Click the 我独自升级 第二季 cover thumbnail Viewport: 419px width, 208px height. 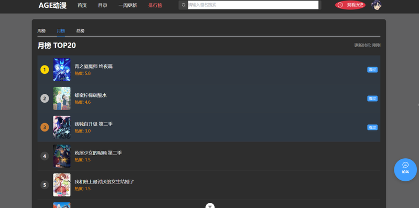coord(62,127)
